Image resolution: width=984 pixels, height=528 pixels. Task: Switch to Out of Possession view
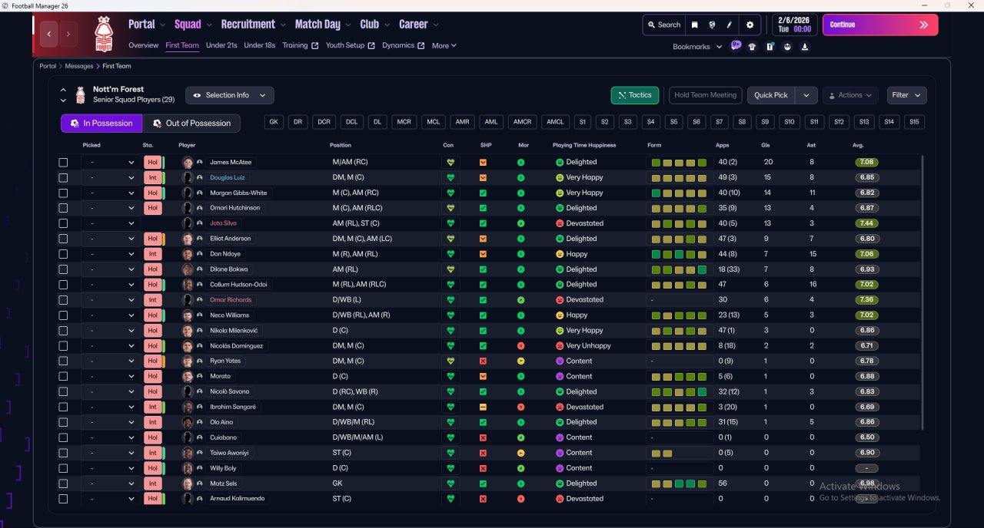click(192, 123)
